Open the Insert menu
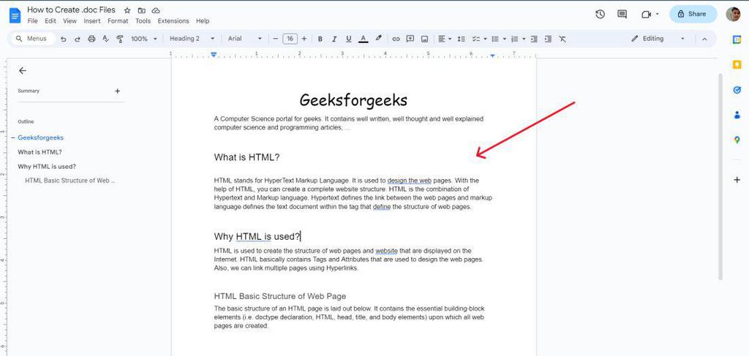The height and width of the screenshot is (356, 749). click(x=92, y=21)
